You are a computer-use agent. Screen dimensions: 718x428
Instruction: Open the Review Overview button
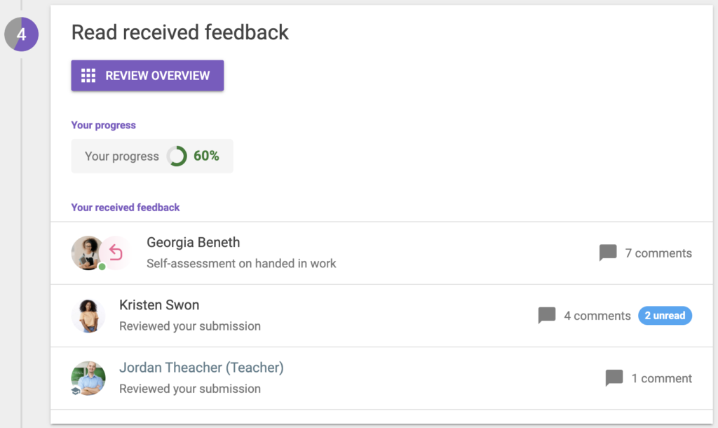point(147,76)
